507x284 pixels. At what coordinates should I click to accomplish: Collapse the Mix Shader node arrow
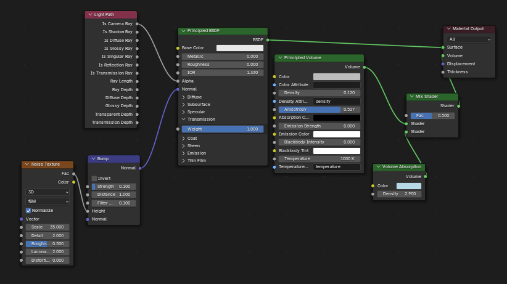[x=411, y=97]
